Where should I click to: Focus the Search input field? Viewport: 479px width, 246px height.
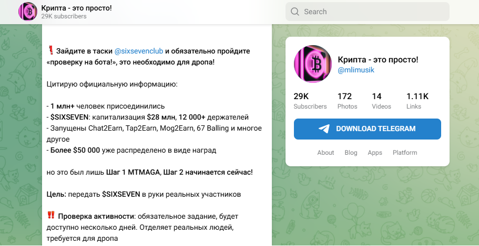pyautogui.click(x=368, y=12)
